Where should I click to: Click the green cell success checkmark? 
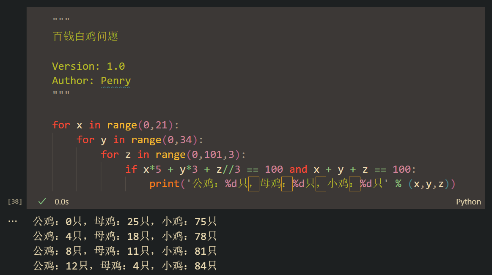[x=42, y=201]
